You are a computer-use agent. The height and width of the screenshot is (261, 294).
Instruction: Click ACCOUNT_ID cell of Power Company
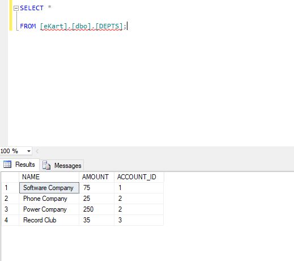[x=139, y=209]
